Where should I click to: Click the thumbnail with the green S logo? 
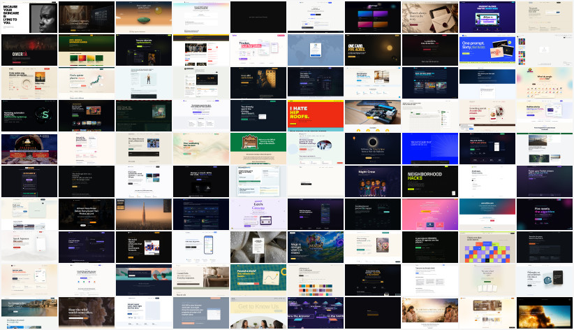29,115
